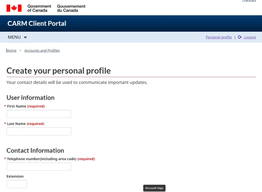The image size is (262, 192).
Task: Expand the MENU chevron arrow
Action: pyautogui.click(x=25, y=37)
